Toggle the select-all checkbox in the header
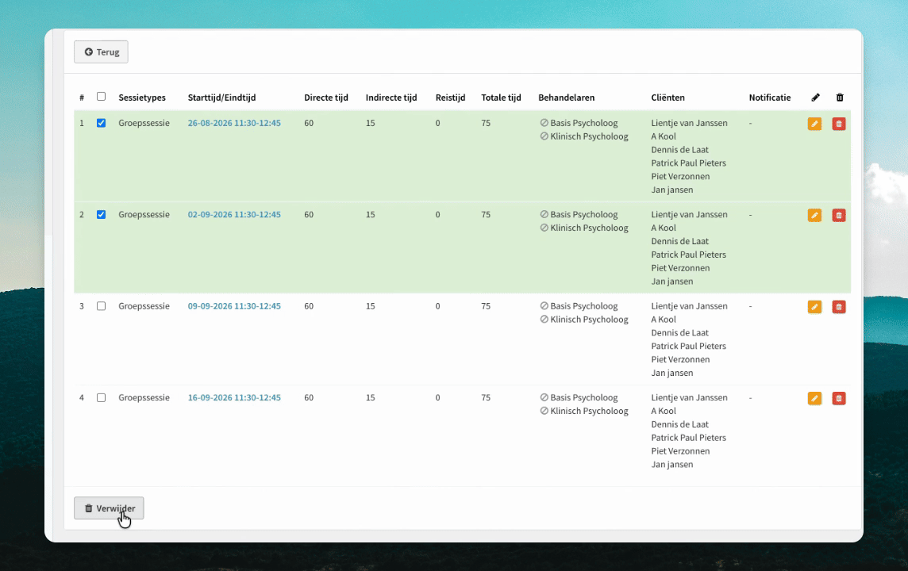 (102, 97)
